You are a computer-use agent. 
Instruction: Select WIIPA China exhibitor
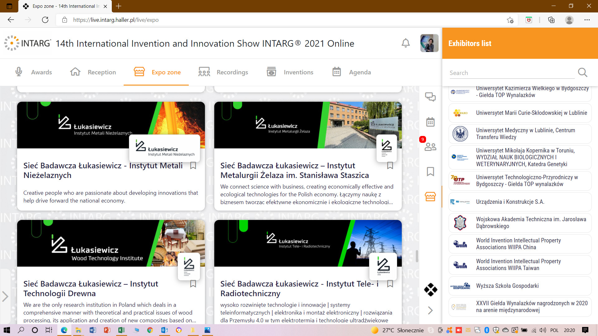click(520, 244)
